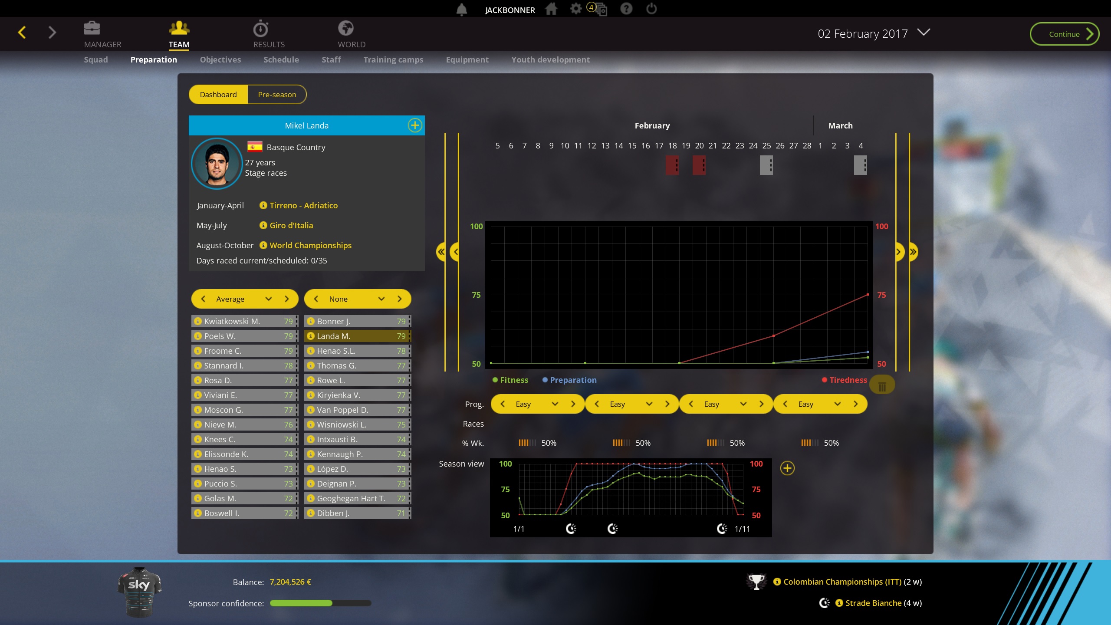Screen dimensions: 1111x625
Task: Open the settings gear icon
Action: click(575, 9)
